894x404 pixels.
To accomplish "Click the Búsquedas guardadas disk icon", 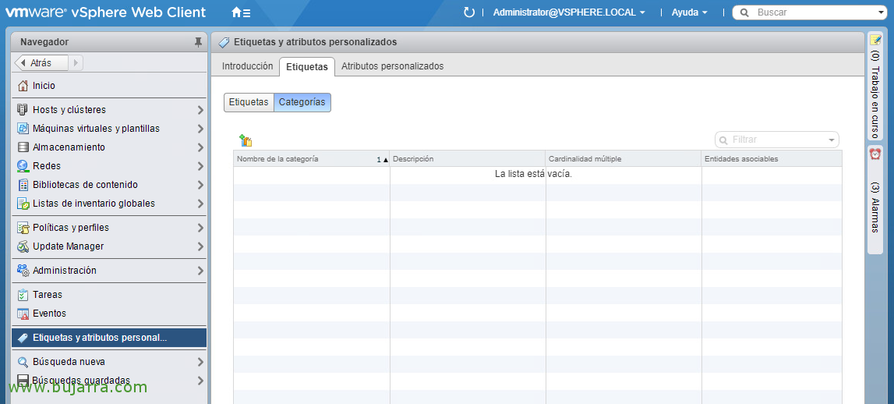I will point(23,381).
